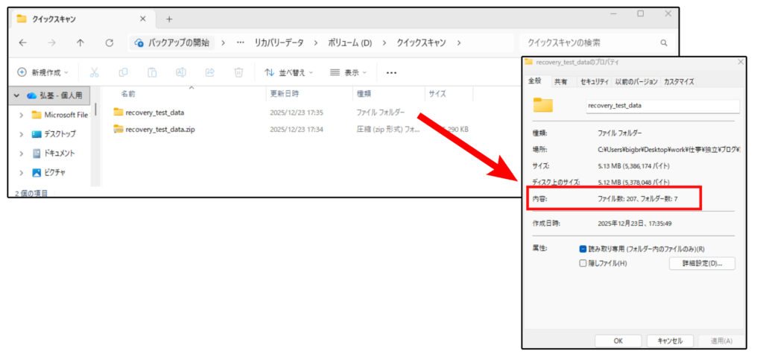Click the Cut scissors icon in toolbar
Viewport: 763px width, 363px height.
point(95,72)
